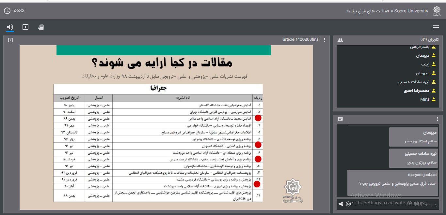
Task: Click the chat message سلام، روزتون بخیر
Action: pyautogui.click(x=413, y=158)
